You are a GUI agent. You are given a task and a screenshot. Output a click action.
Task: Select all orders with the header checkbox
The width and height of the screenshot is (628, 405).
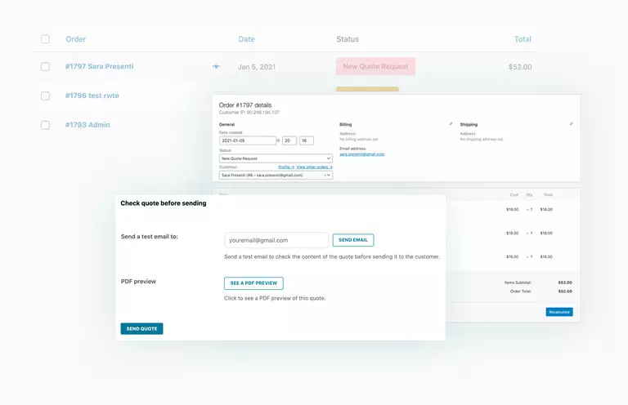click(45, 39)
